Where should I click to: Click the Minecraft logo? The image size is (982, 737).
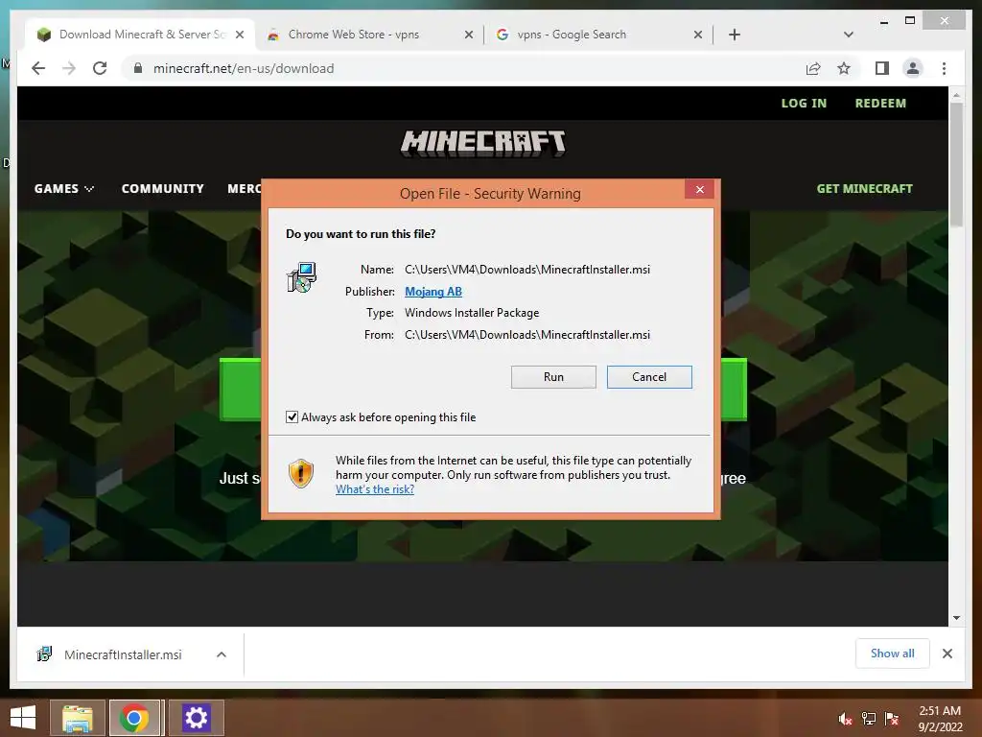tap(483, 144)
